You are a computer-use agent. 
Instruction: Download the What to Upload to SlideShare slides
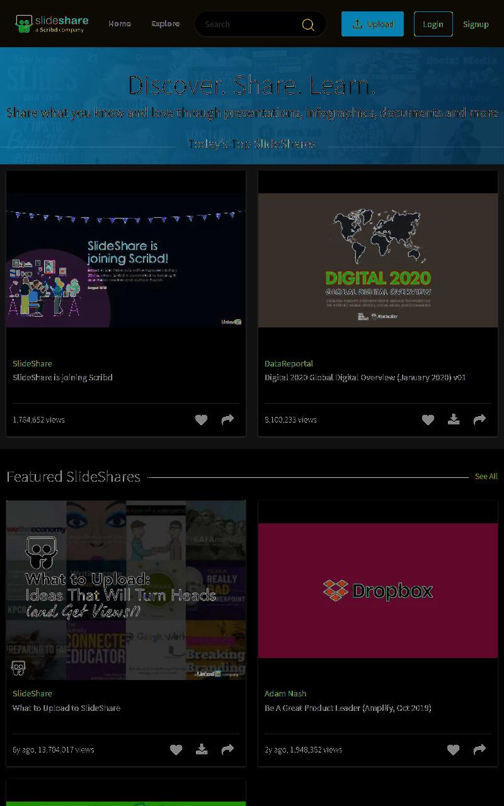tap(202, 749)
